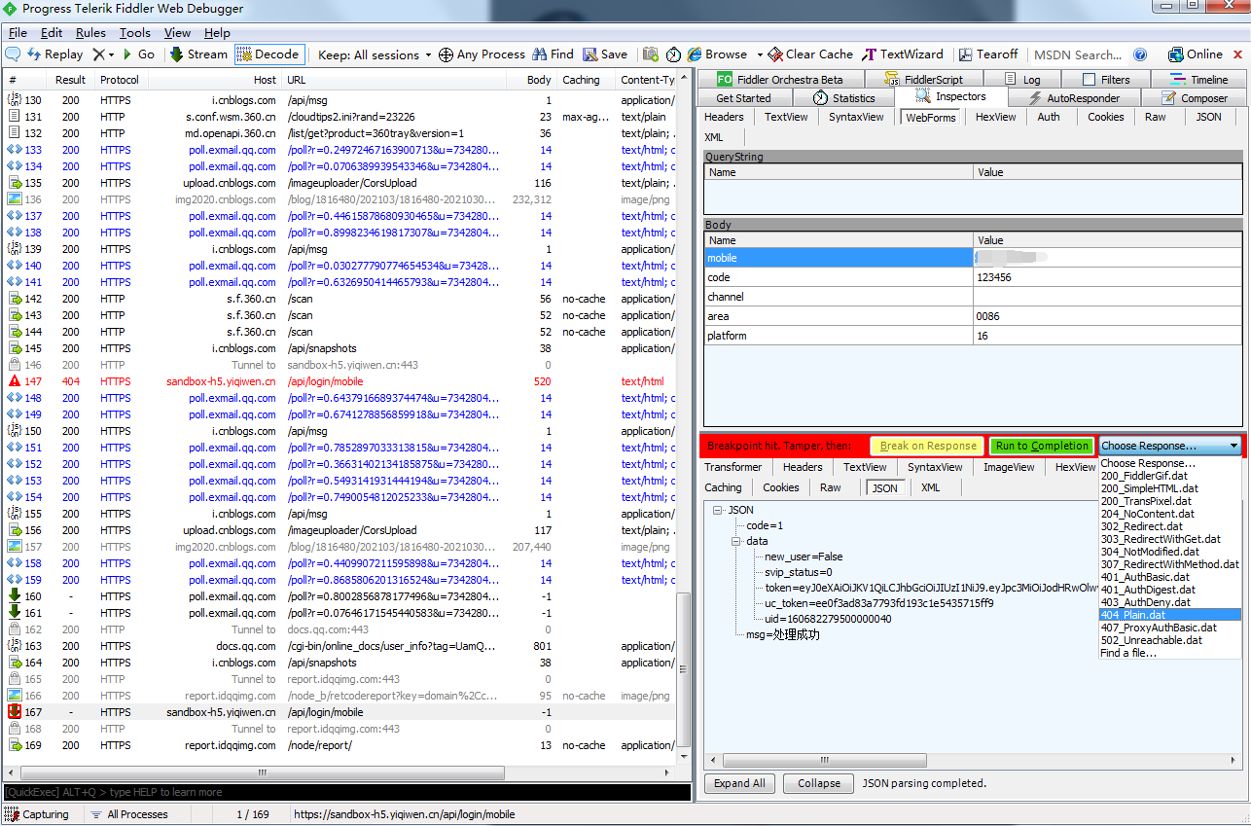The width and height of the screenshot is (1251, 826).
Task: Click the code value cell 123456
Action: point(1108,277)
